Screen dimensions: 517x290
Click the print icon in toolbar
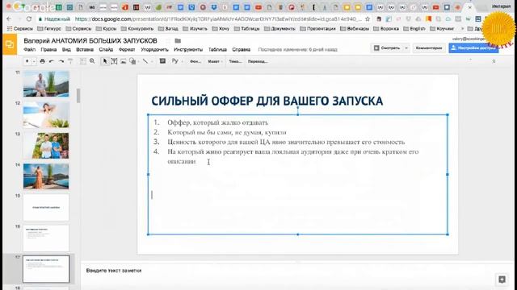pos(42,61)
